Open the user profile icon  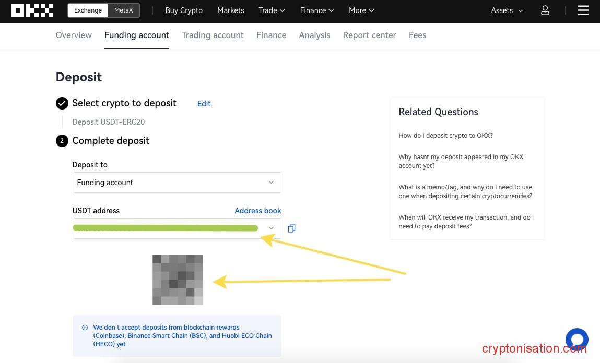point(545,10)
